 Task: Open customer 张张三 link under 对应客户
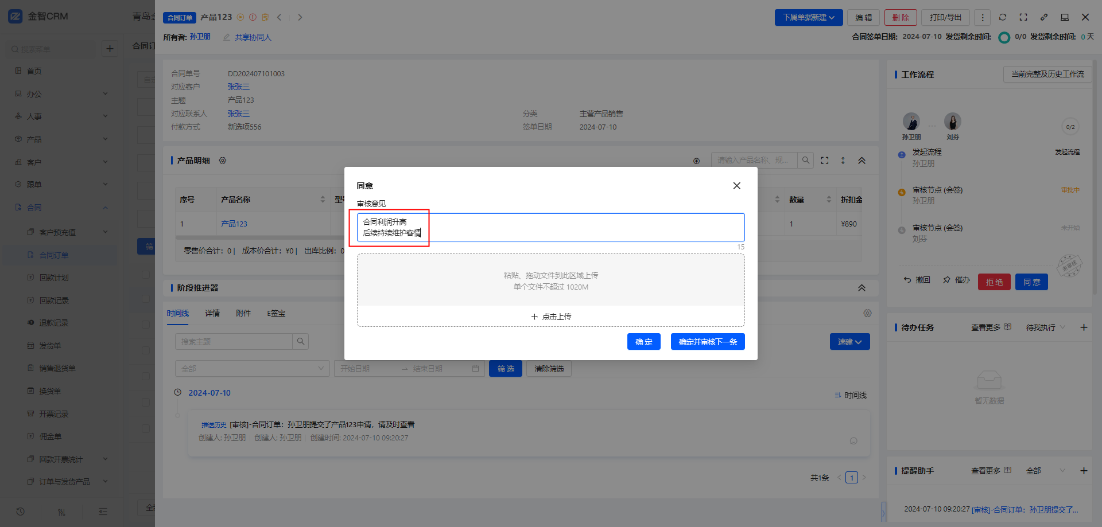239,87
